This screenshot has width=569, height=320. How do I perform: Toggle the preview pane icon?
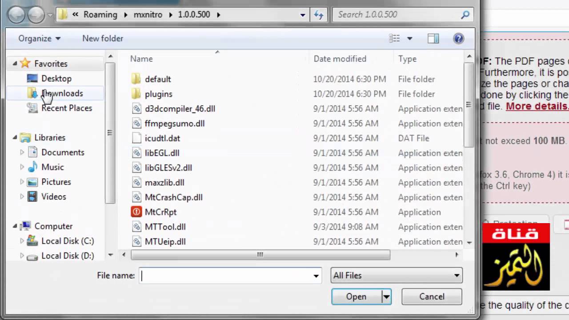click(x=433, y=39)
